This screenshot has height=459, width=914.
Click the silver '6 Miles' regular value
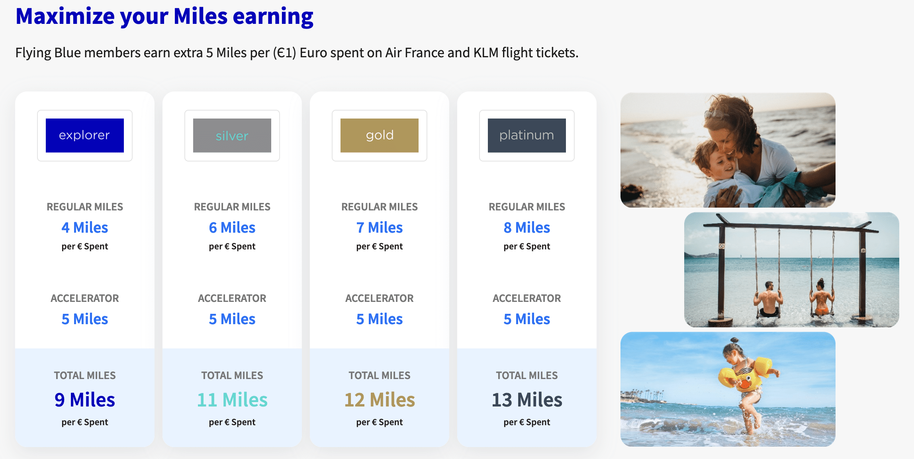[232, 228]
